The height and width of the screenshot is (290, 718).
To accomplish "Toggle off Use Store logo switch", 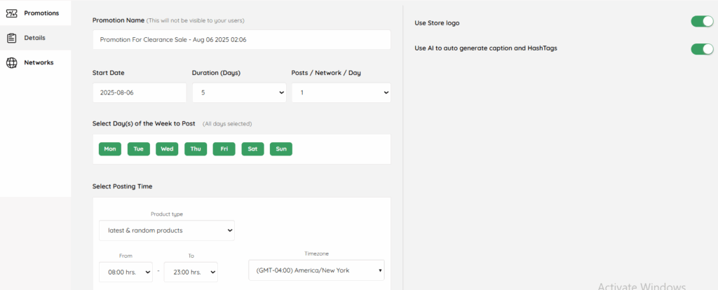I will click(701, 22).
